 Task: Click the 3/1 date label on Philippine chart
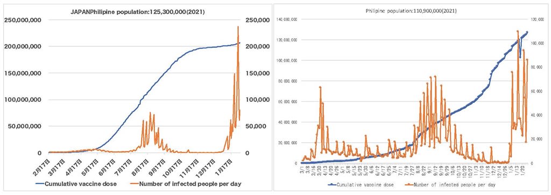coord(301,170)
